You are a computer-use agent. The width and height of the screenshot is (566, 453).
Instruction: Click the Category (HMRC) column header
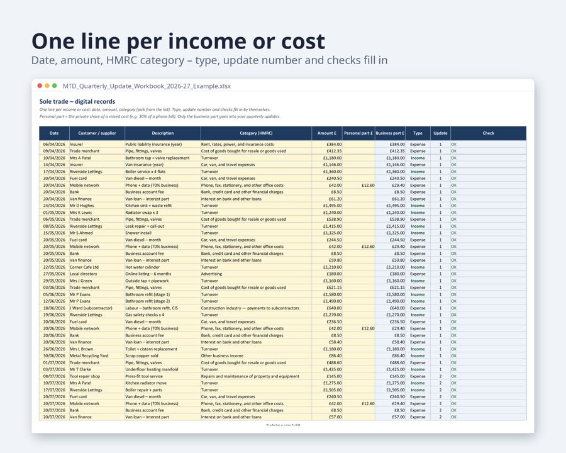(x=257, y=133)
